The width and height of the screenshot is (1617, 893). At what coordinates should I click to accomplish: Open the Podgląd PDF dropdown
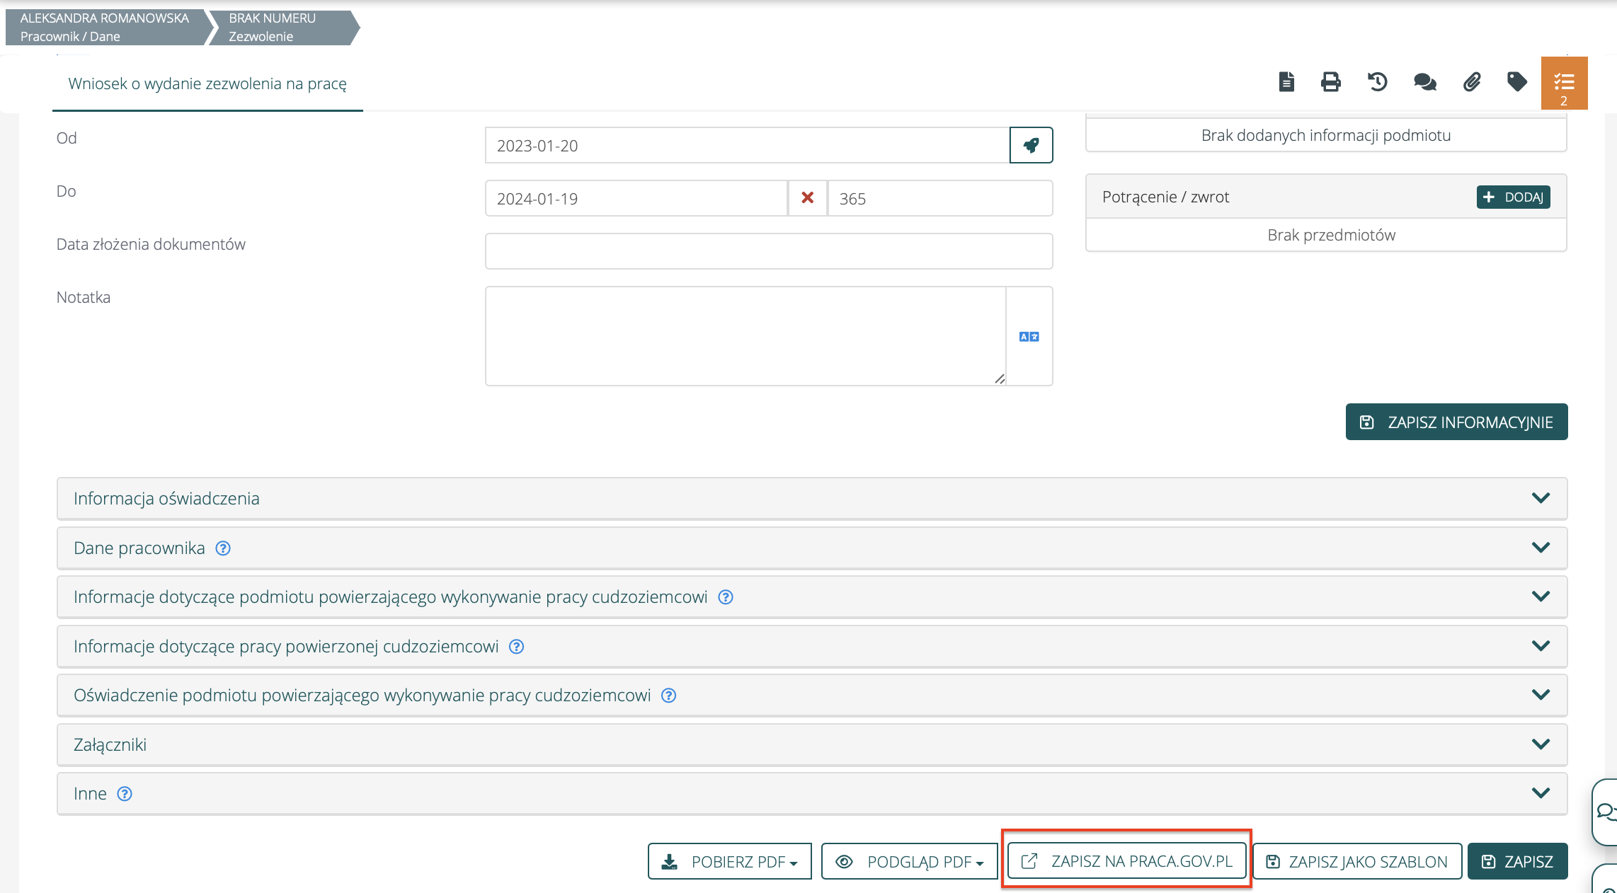pyautogui.click(x=910, y=861)
